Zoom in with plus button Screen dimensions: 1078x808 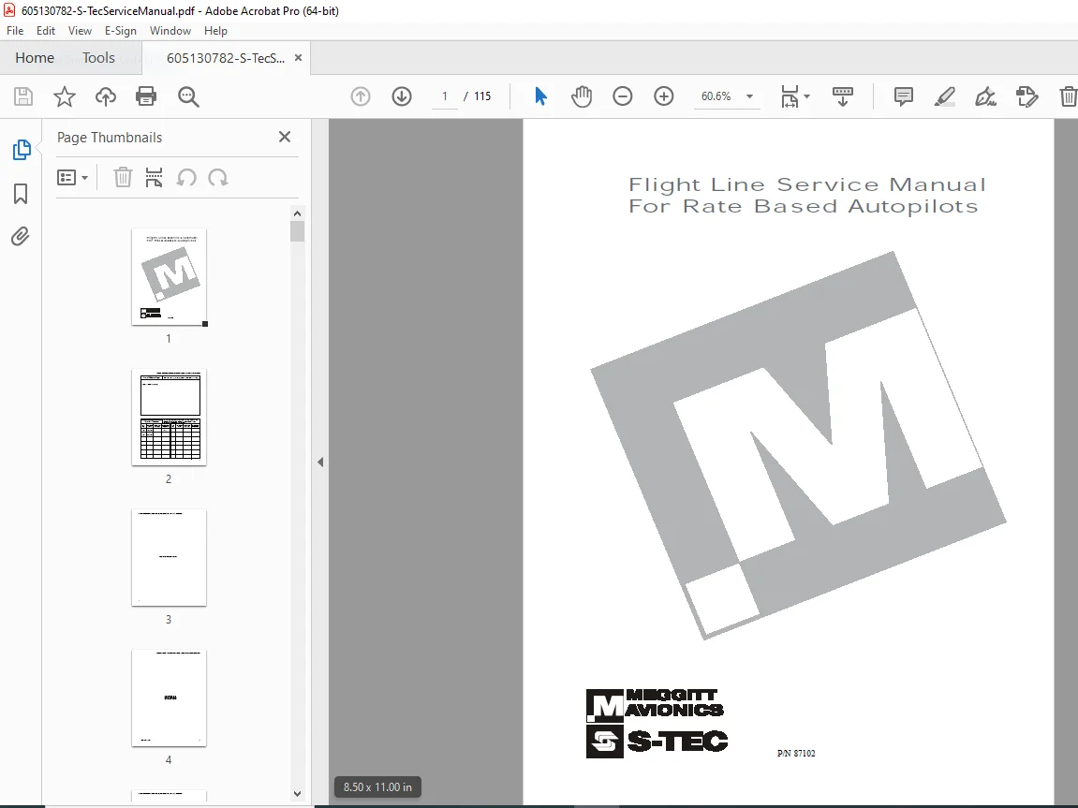[663, 96]
